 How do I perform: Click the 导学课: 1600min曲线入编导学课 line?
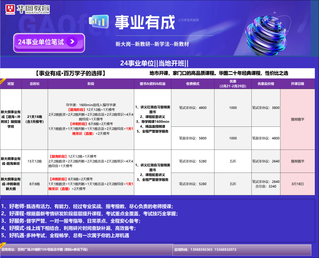[91, 105]
